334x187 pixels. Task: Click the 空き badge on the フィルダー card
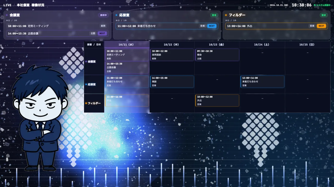point(324,15)
